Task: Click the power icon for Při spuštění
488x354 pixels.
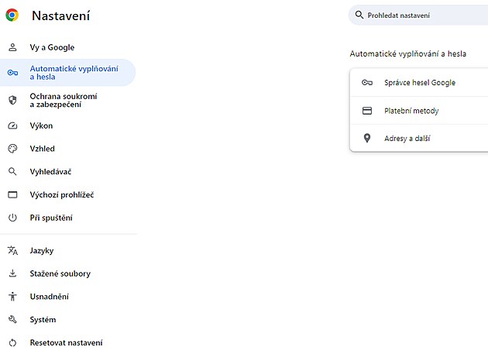Action: (x=12, y=218)
